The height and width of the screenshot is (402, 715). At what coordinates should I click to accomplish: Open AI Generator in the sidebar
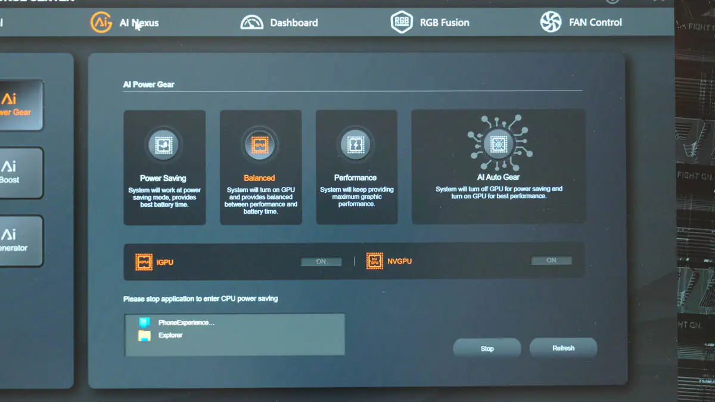pyautogui.click(x=20, y=241)
